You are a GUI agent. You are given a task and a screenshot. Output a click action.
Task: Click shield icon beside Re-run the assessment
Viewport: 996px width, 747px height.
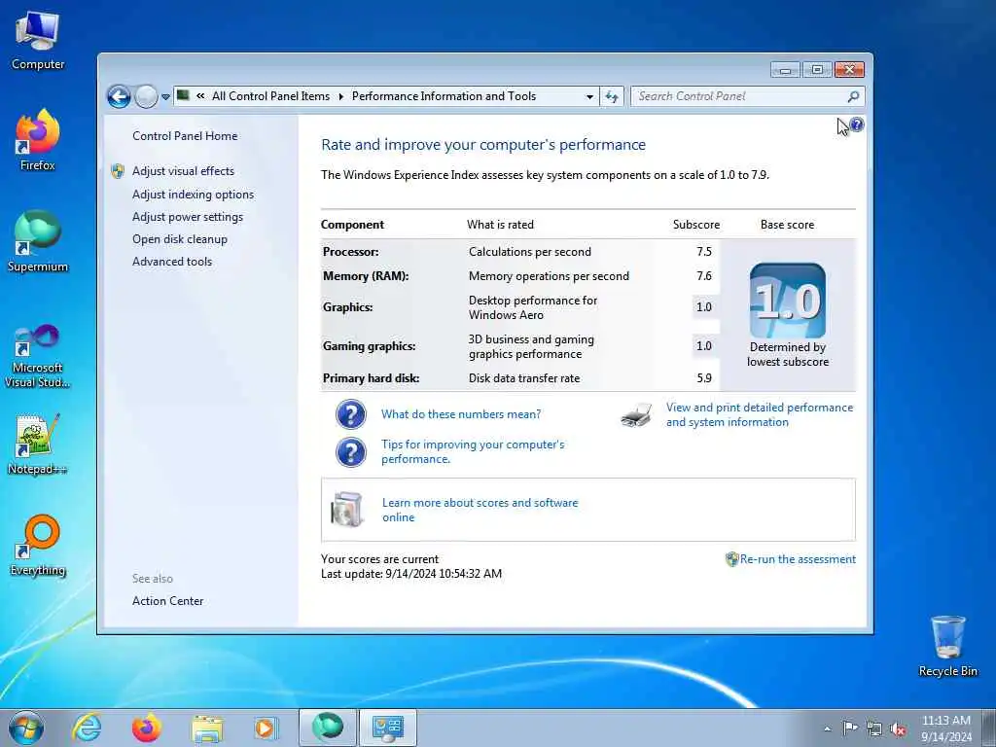coord(731,559)
